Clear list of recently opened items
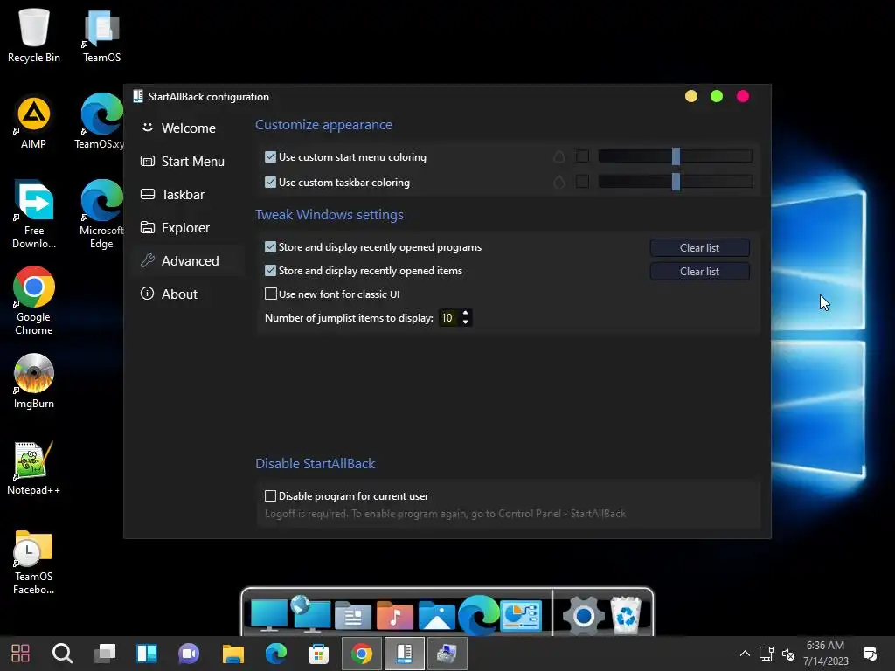Image resolution: width=895 pixels, height=671 pixels. 699,272
